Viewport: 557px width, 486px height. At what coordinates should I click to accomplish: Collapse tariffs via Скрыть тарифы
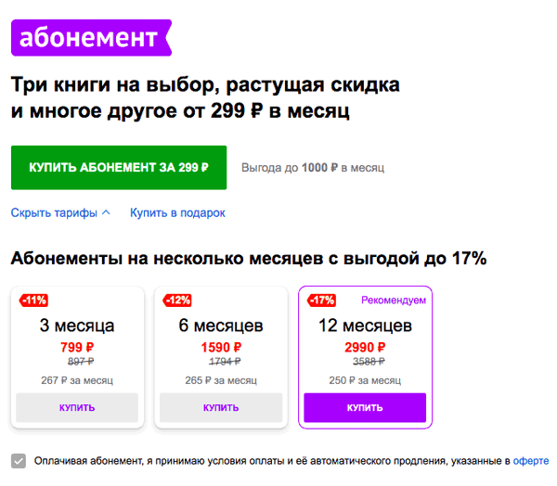point(60,212)
